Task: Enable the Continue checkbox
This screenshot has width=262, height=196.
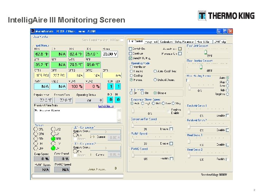Action: pos(131,53)
